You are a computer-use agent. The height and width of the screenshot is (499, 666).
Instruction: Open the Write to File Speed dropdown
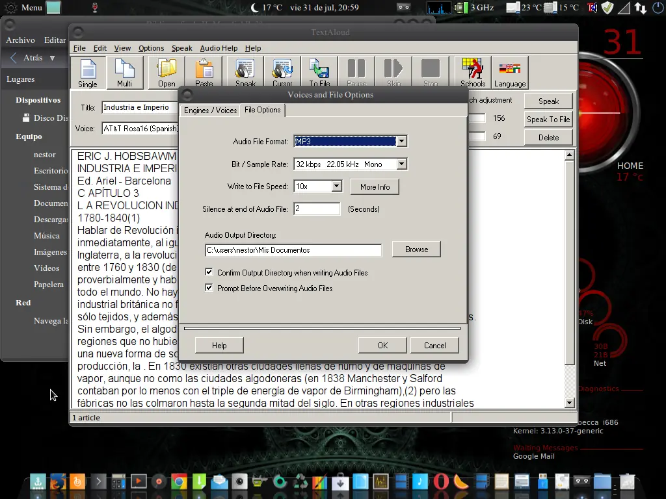pos(336,186)
